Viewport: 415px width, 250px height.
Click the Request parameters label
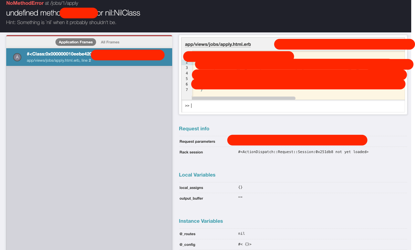[197, 141]
